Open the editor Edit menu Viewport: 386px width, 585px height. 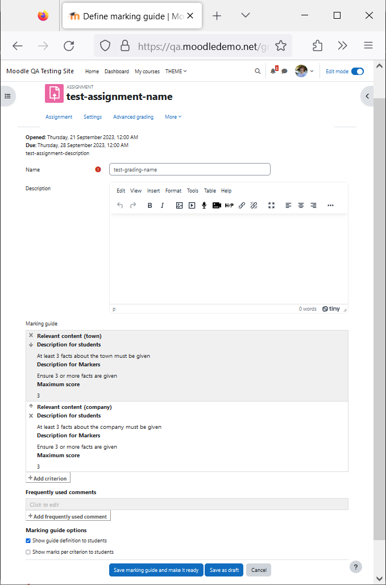pyautogui.click(x=121, y=191)
